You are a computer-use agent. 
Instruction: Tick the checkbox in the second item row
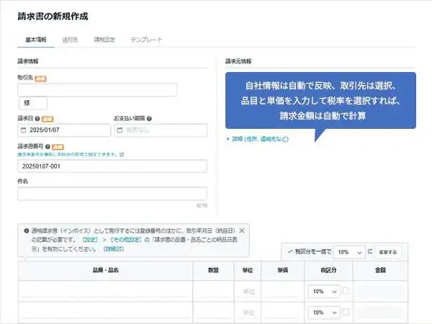pos(345,312)
